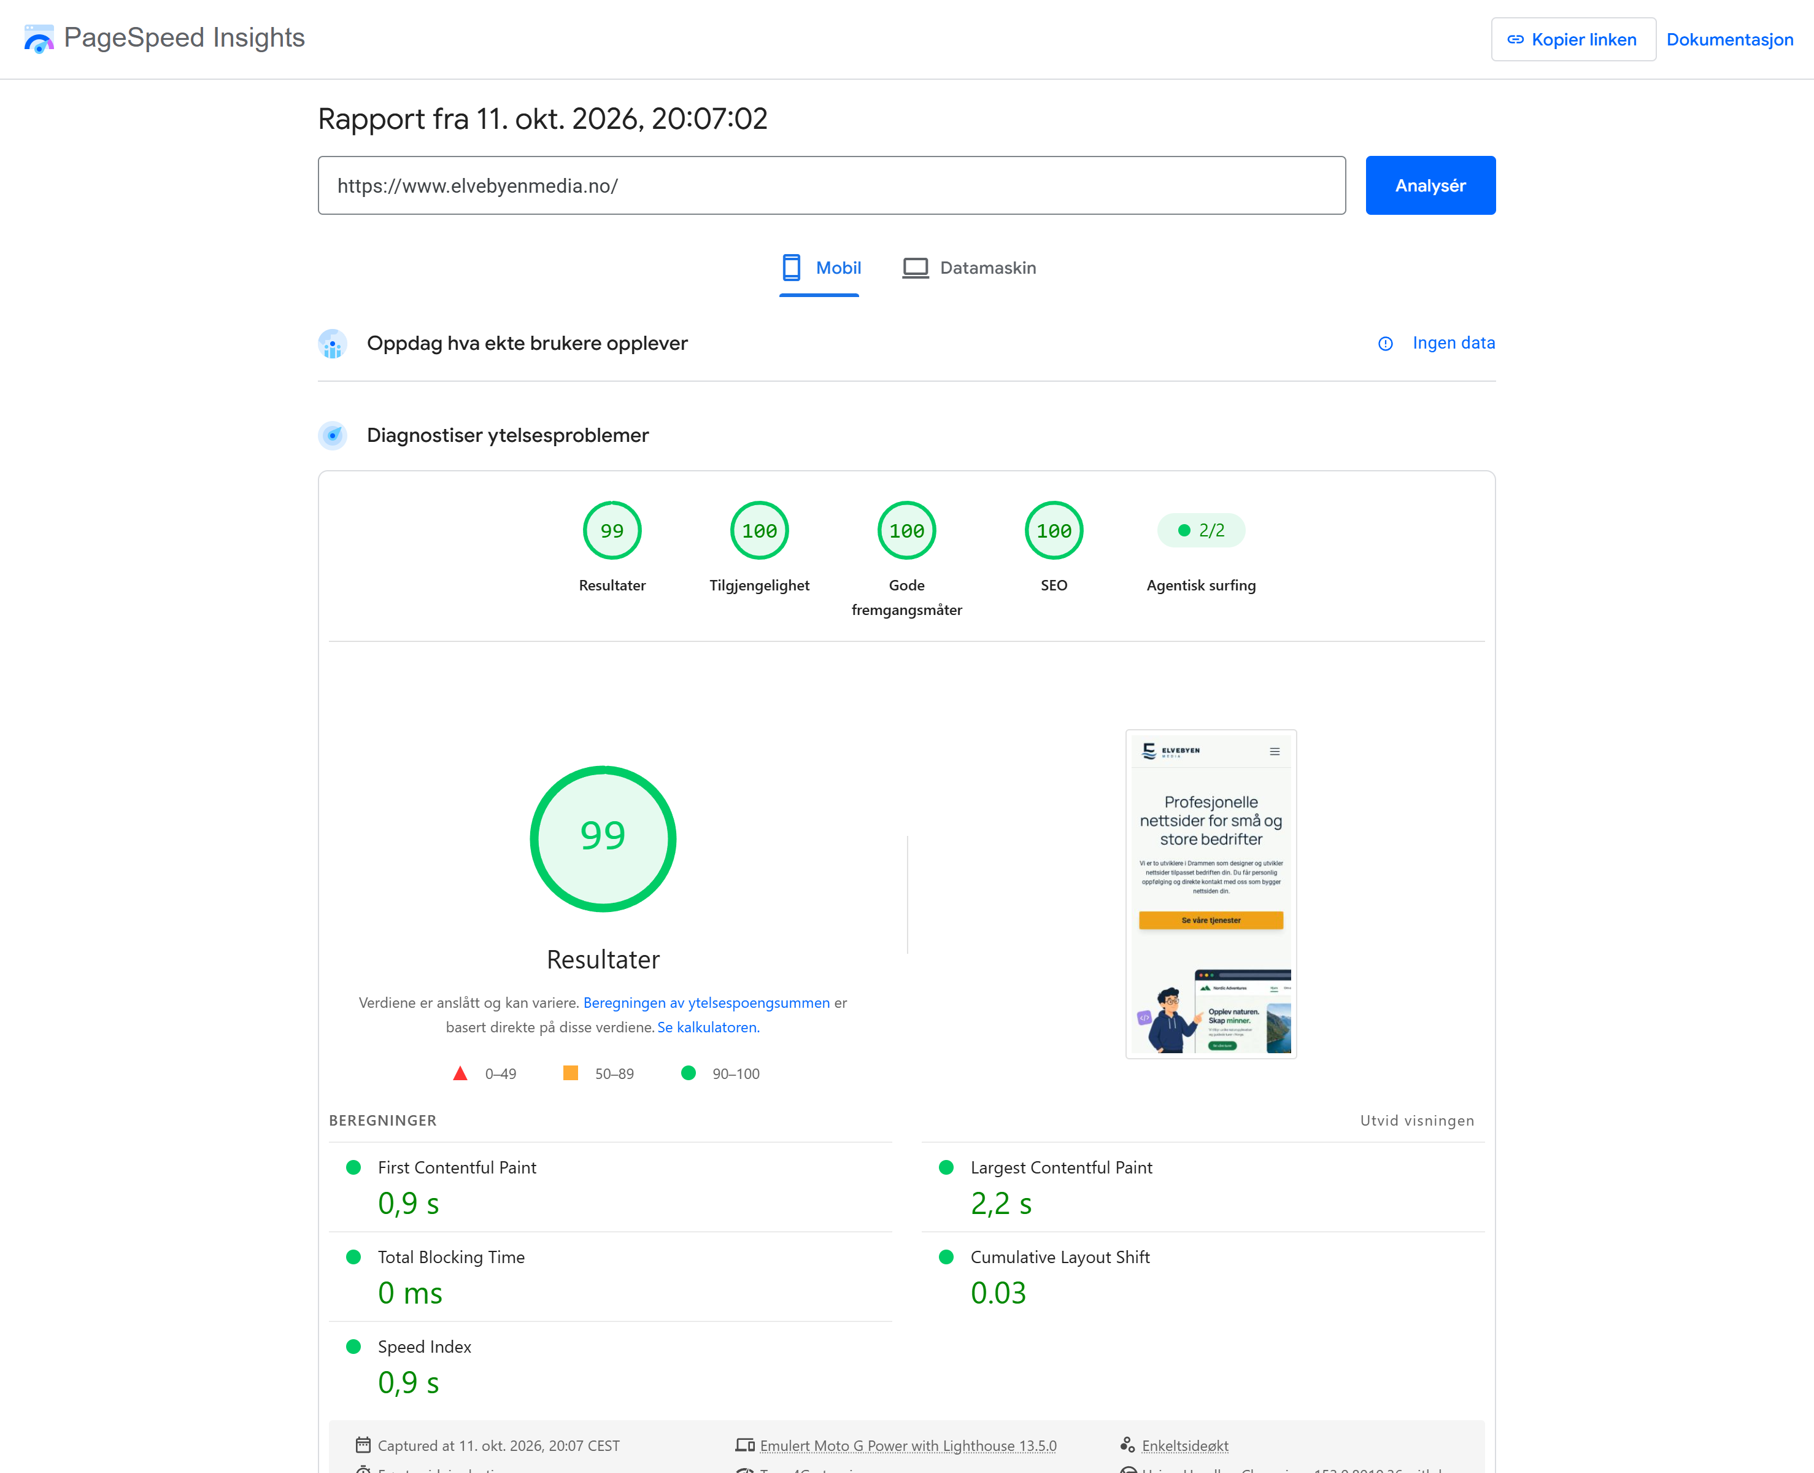
Task: Open the Ingen data link
Action: pyautogui.click(x=1453, y=343)
